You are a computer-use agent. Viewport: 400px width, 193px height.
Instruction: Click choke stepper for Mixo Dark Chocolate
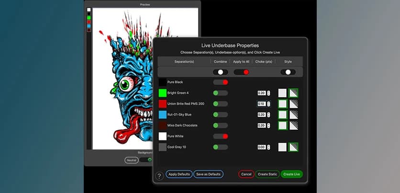268,125
